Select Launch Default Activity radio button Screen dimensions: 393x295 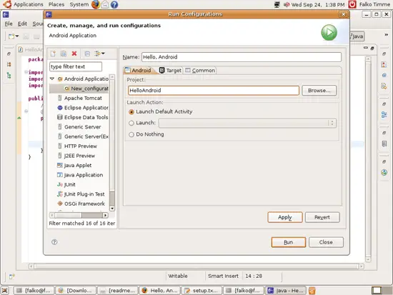coord(131,111)
